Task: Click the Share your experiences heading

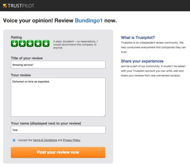Action: click(142, 61)
